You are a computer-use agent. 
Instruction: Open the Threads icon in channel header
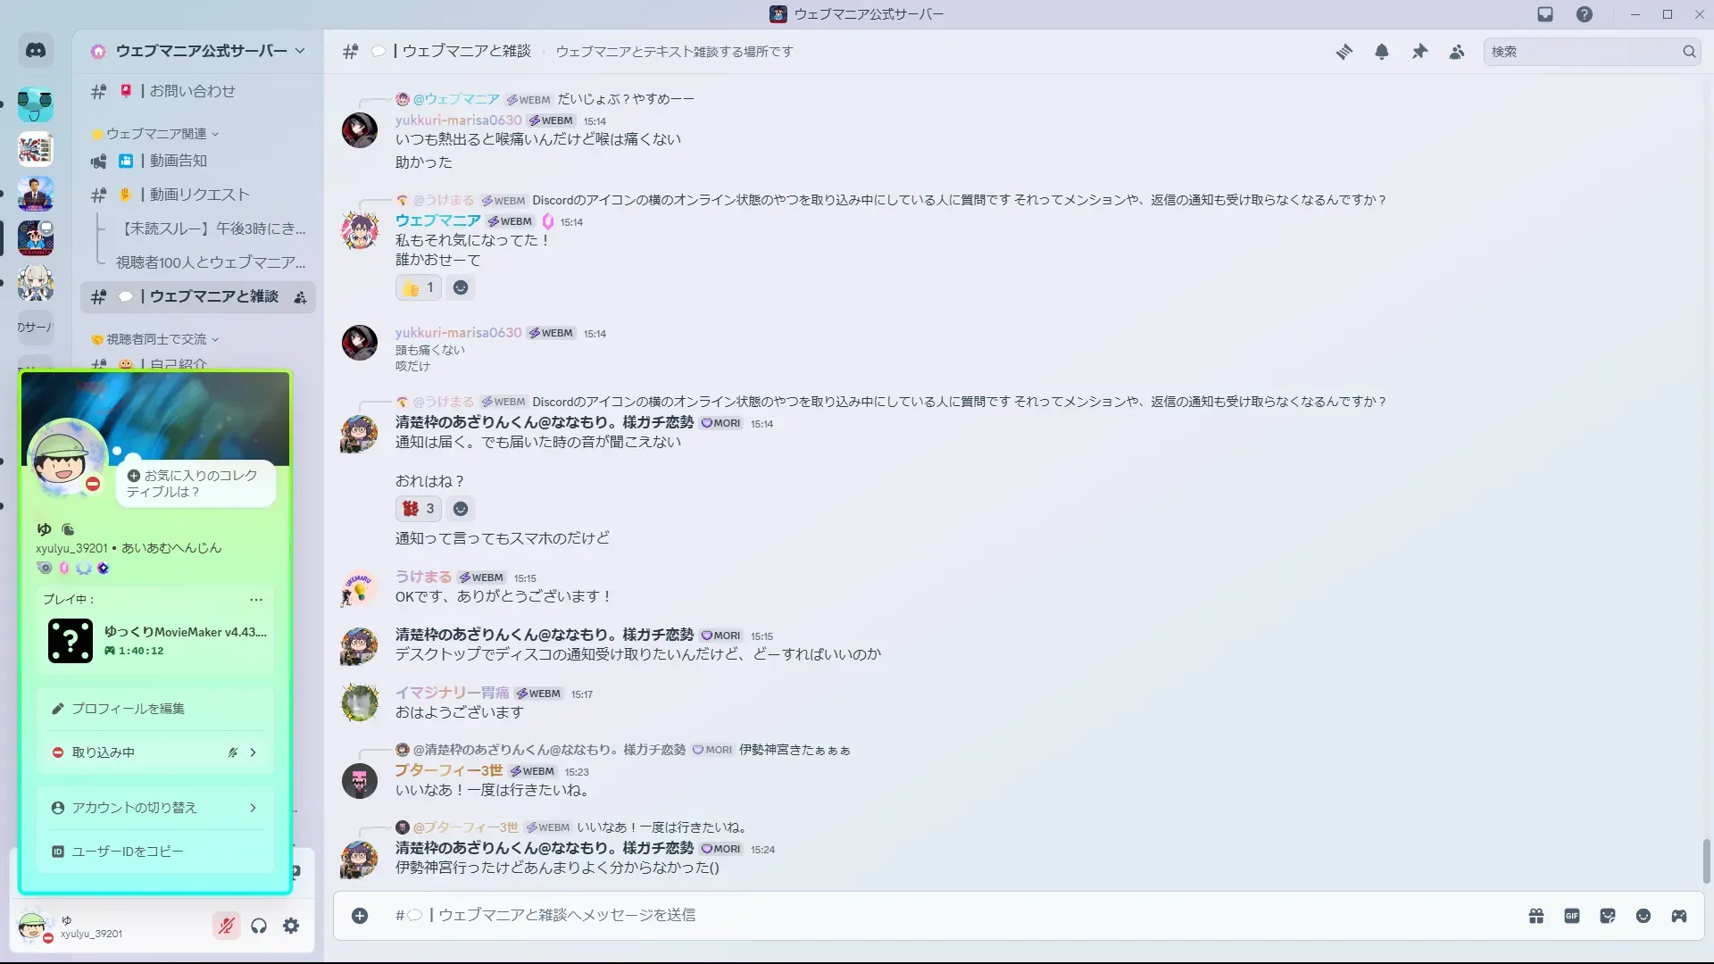[1344, 52]
